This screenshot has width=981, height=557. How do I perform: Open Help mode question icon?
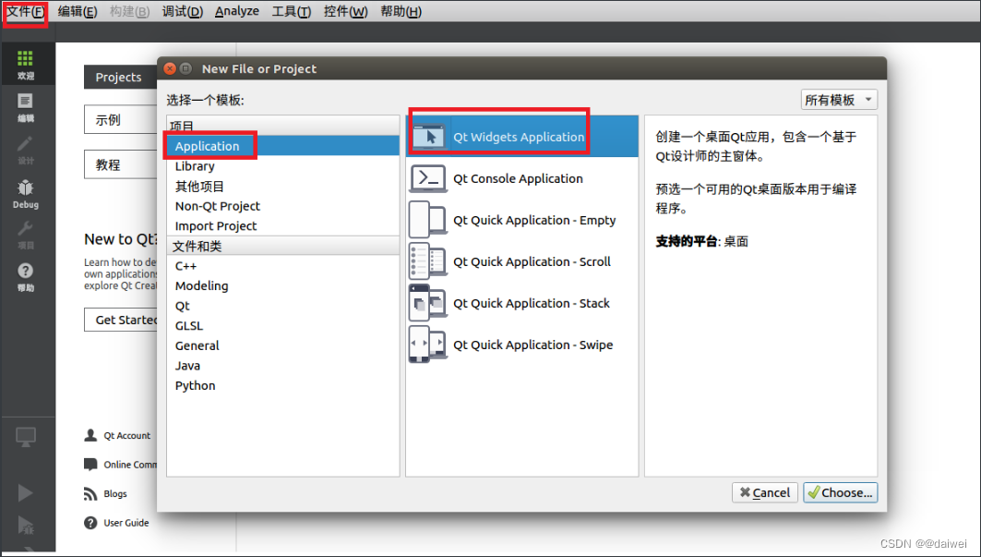click(x=25, y=271)
